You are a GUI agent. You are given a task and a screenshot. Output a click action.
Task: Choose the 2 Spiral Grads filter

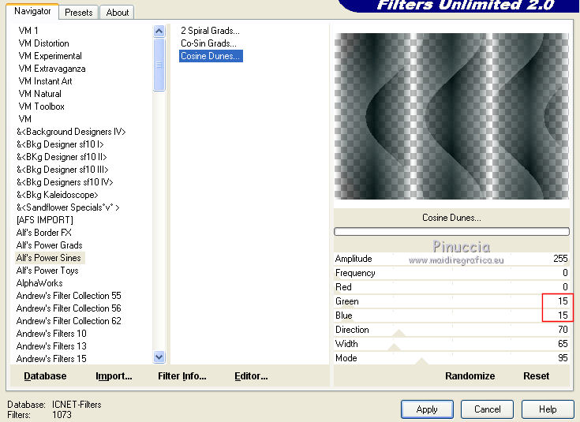pos(210,31)
